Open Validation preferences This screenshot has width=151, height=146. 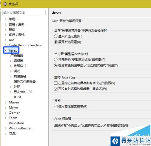point(16,123)
